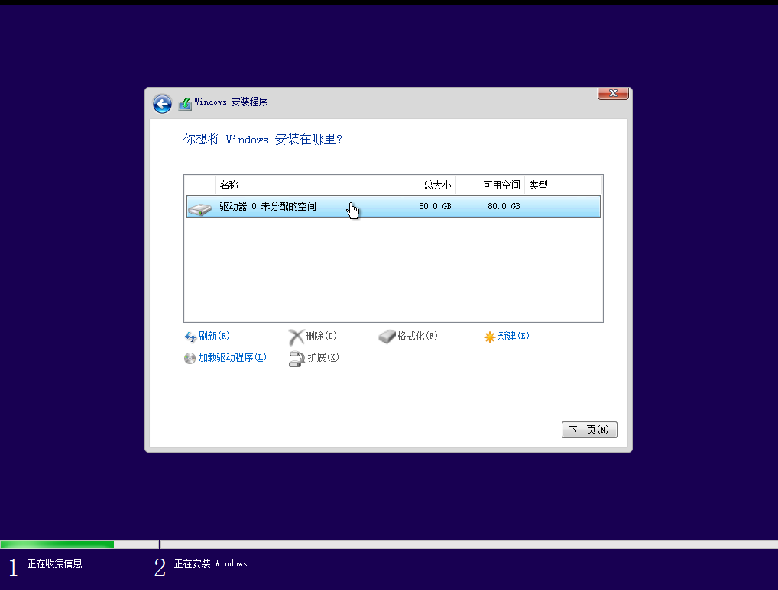The height and width of the screenshot is (590, 778).
Task: Click the 删除 X icon
Action: click(x=297, y=337)
